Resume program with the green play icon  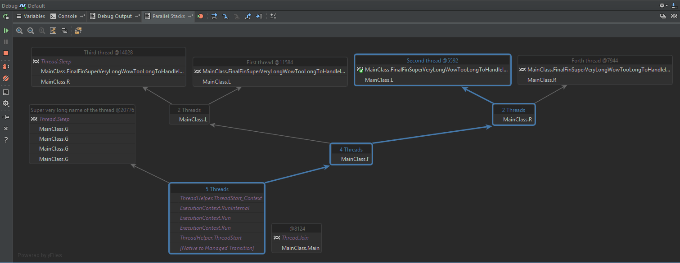(6, 31)
